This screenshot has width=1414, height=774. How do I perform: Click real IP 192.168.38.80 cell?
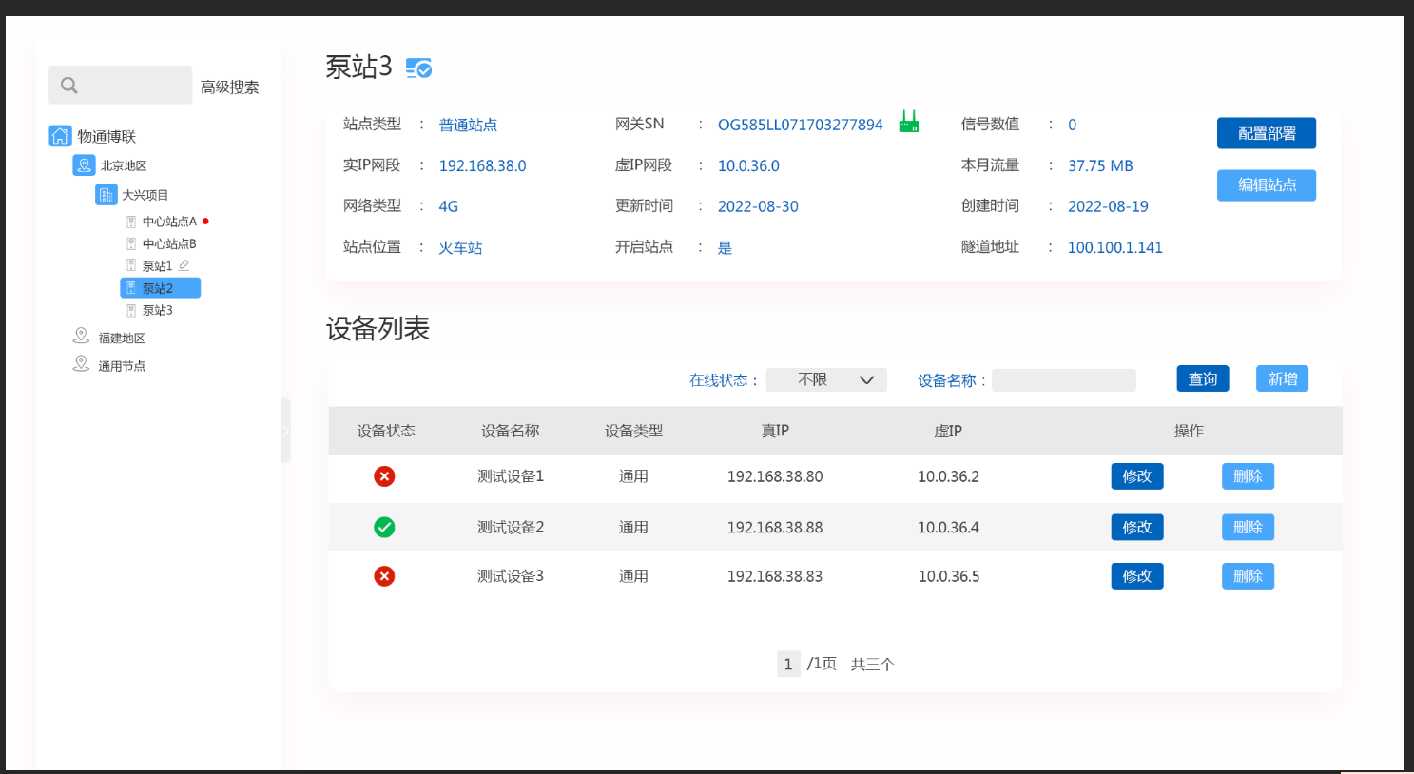pyautogui.click(x=775, y=476)
